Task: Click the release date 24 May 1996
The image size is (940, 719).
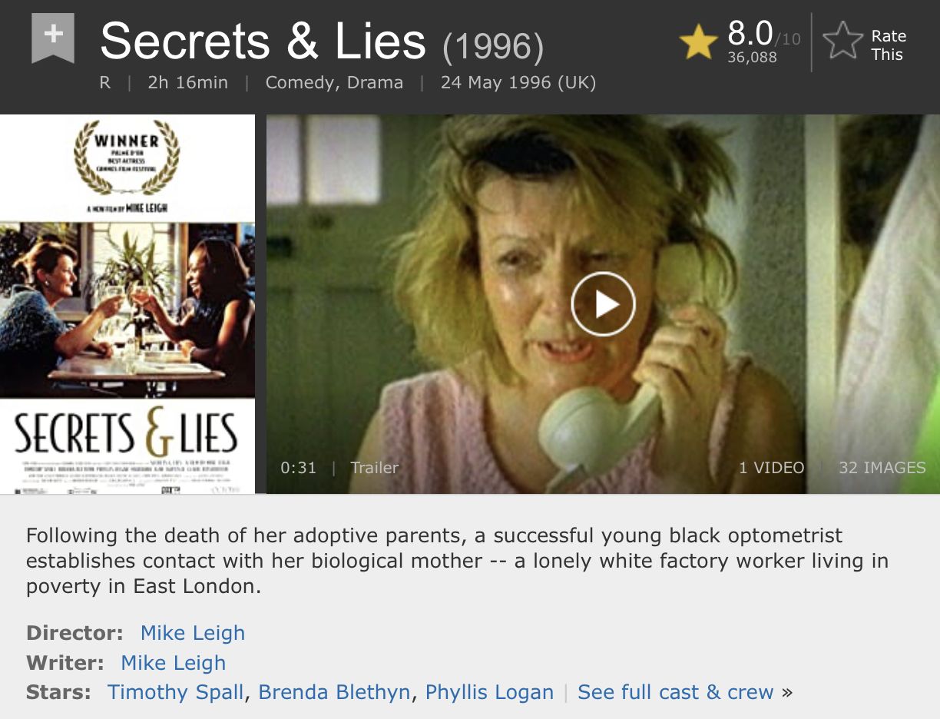Action: pos(518,83)
